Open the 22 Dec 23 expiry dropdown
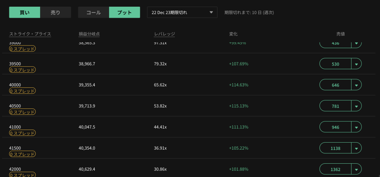 [x=182, y=12]
